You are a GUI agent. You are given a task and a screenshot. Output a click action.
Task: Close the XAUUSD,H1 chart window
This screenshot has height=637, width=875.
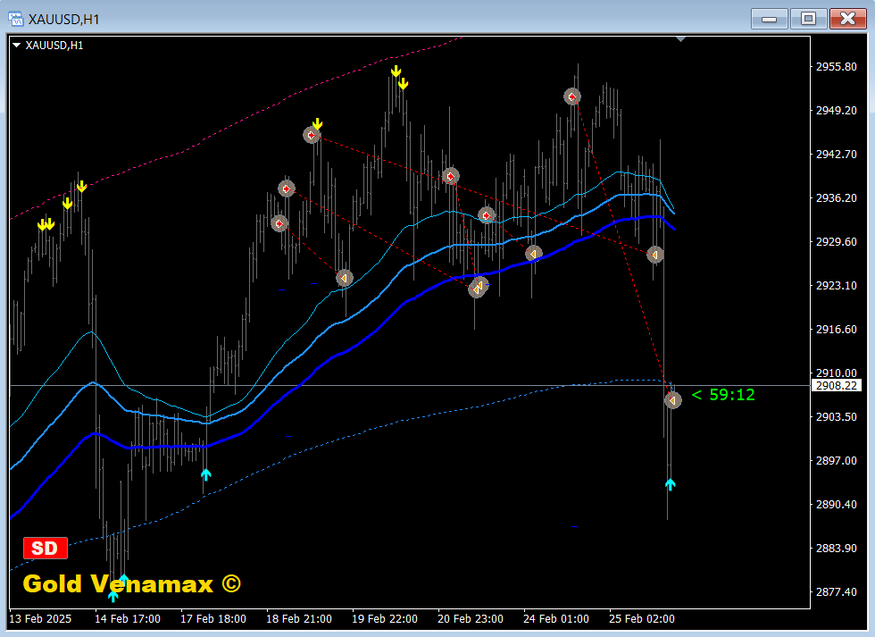point(847,19)
